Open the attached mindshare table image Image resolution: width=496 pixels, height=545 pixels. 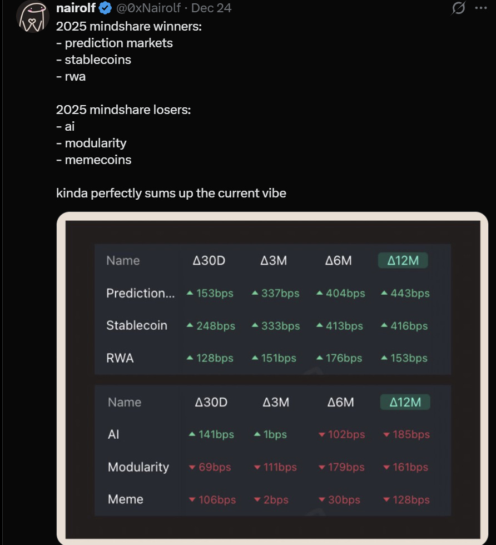pyautogui.click(x=272, y=378)
